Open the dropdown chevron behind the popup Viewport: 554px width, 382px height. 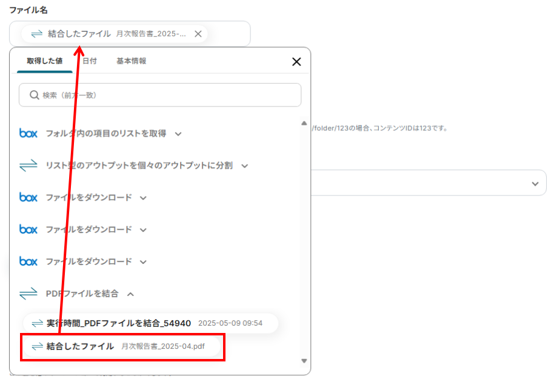535,184
